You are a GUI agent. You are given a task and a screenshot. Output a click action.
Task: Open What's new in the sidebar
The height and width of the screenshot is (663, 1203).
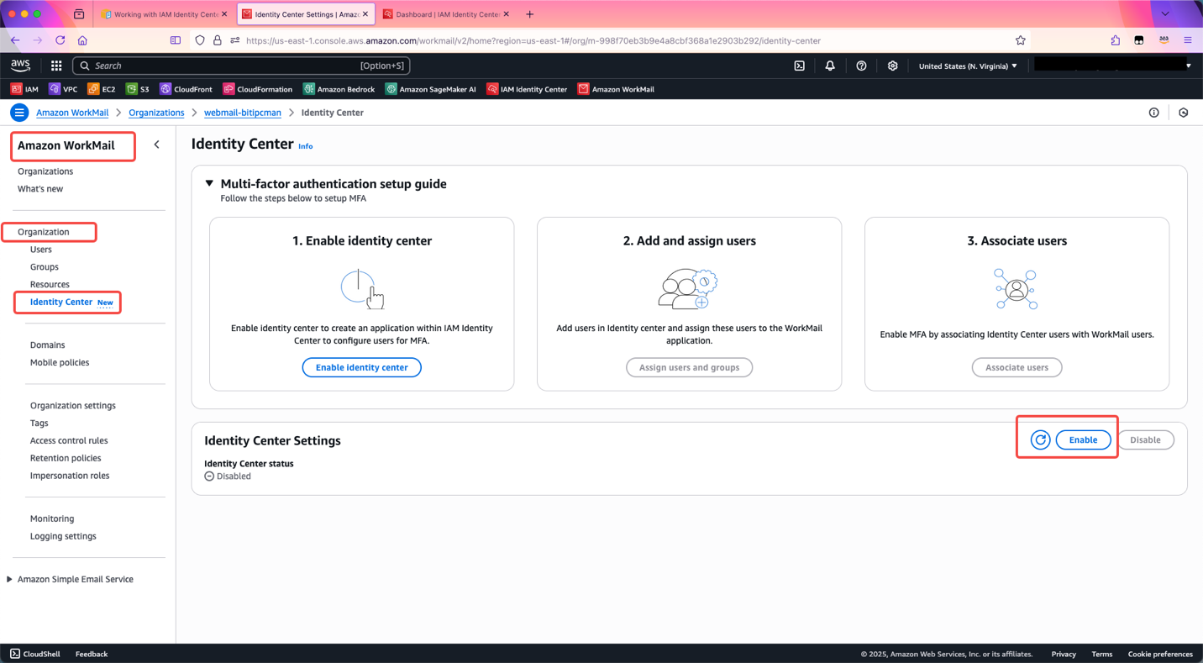(x=40, y=189)
